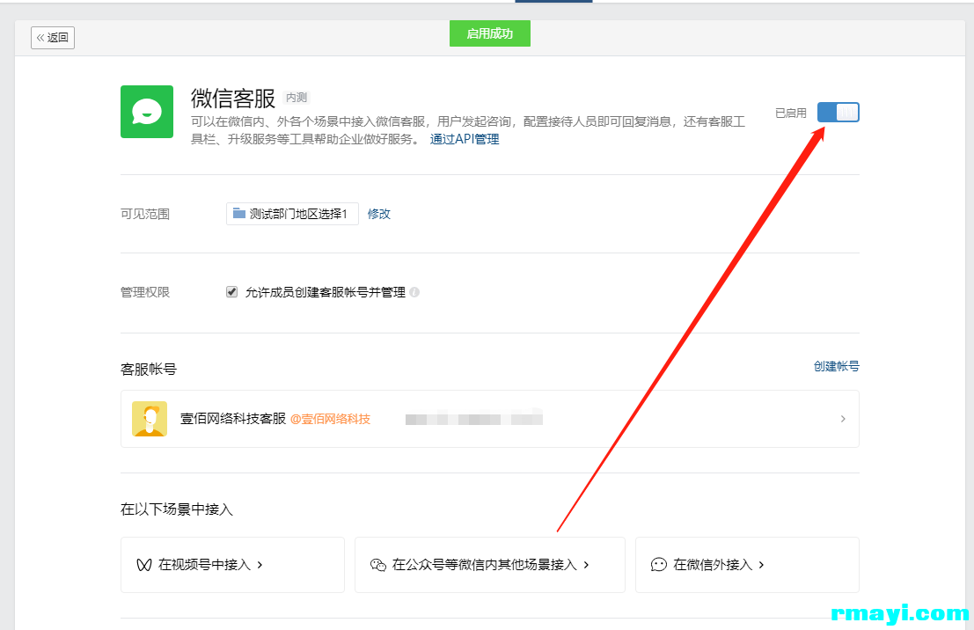This screenshot has width=974, height=630.
Task: Click the 返回 back button
Action: 53,38
